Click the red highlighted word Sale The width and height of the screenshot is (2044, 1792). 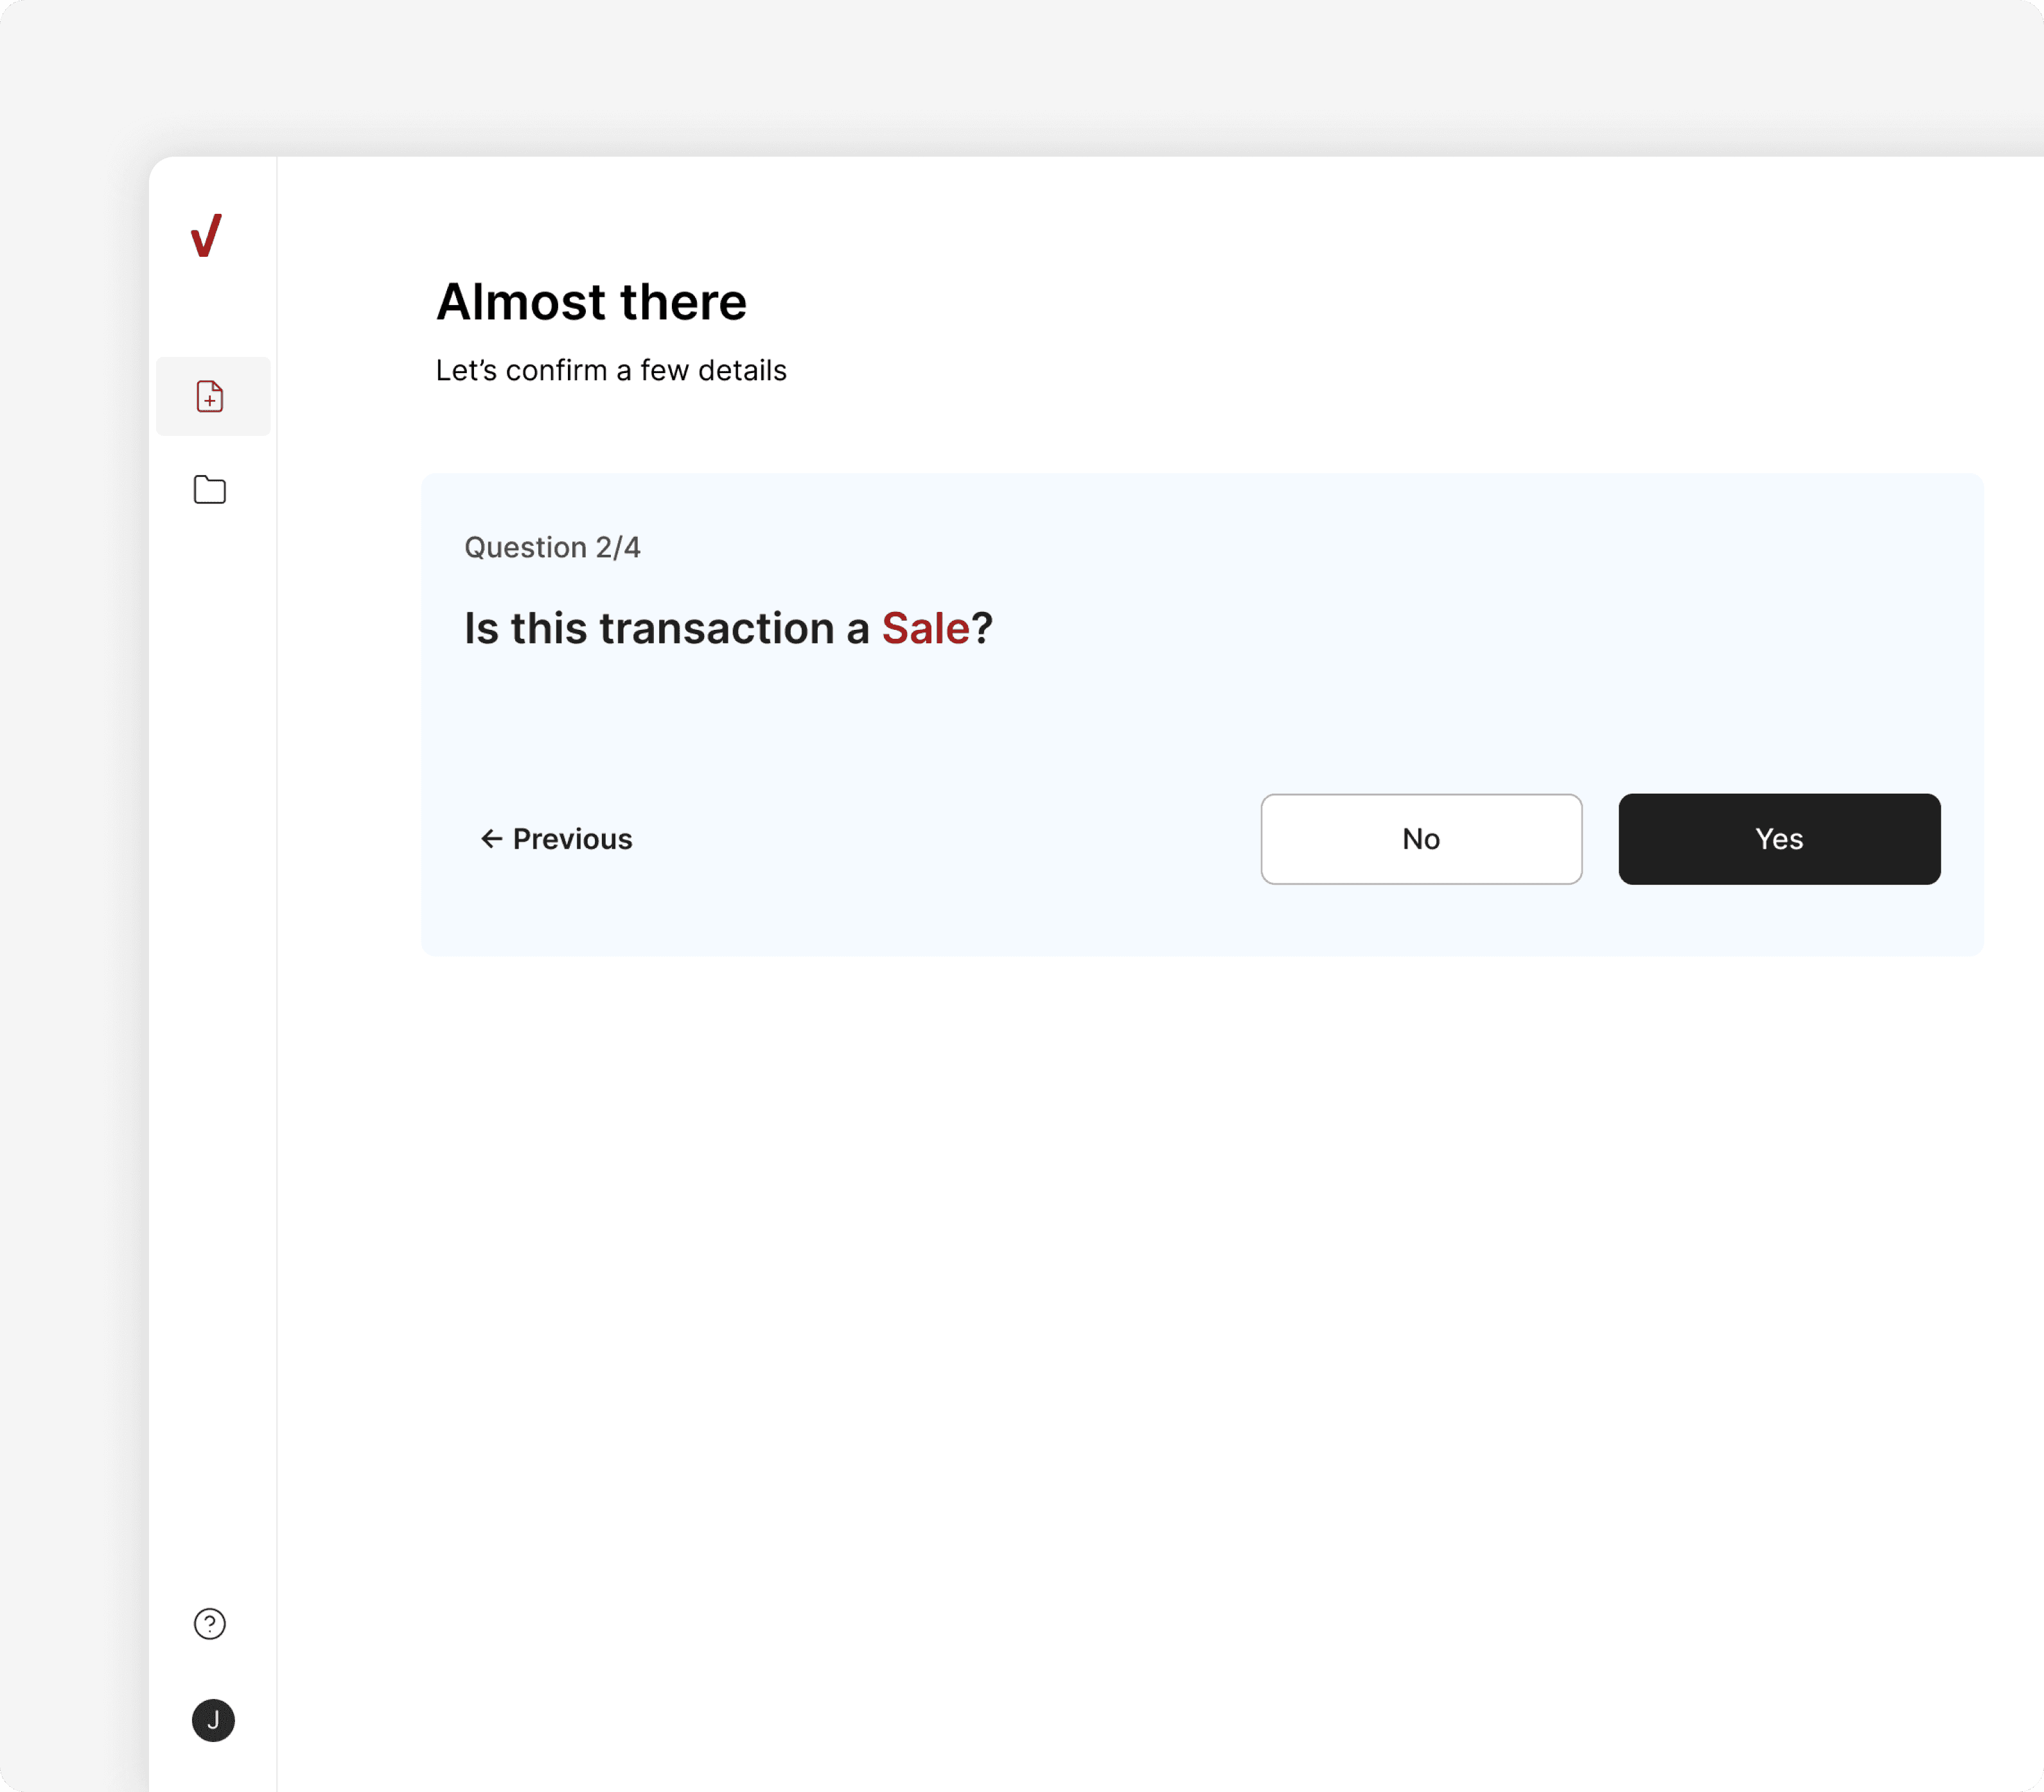tap(925, 629)
